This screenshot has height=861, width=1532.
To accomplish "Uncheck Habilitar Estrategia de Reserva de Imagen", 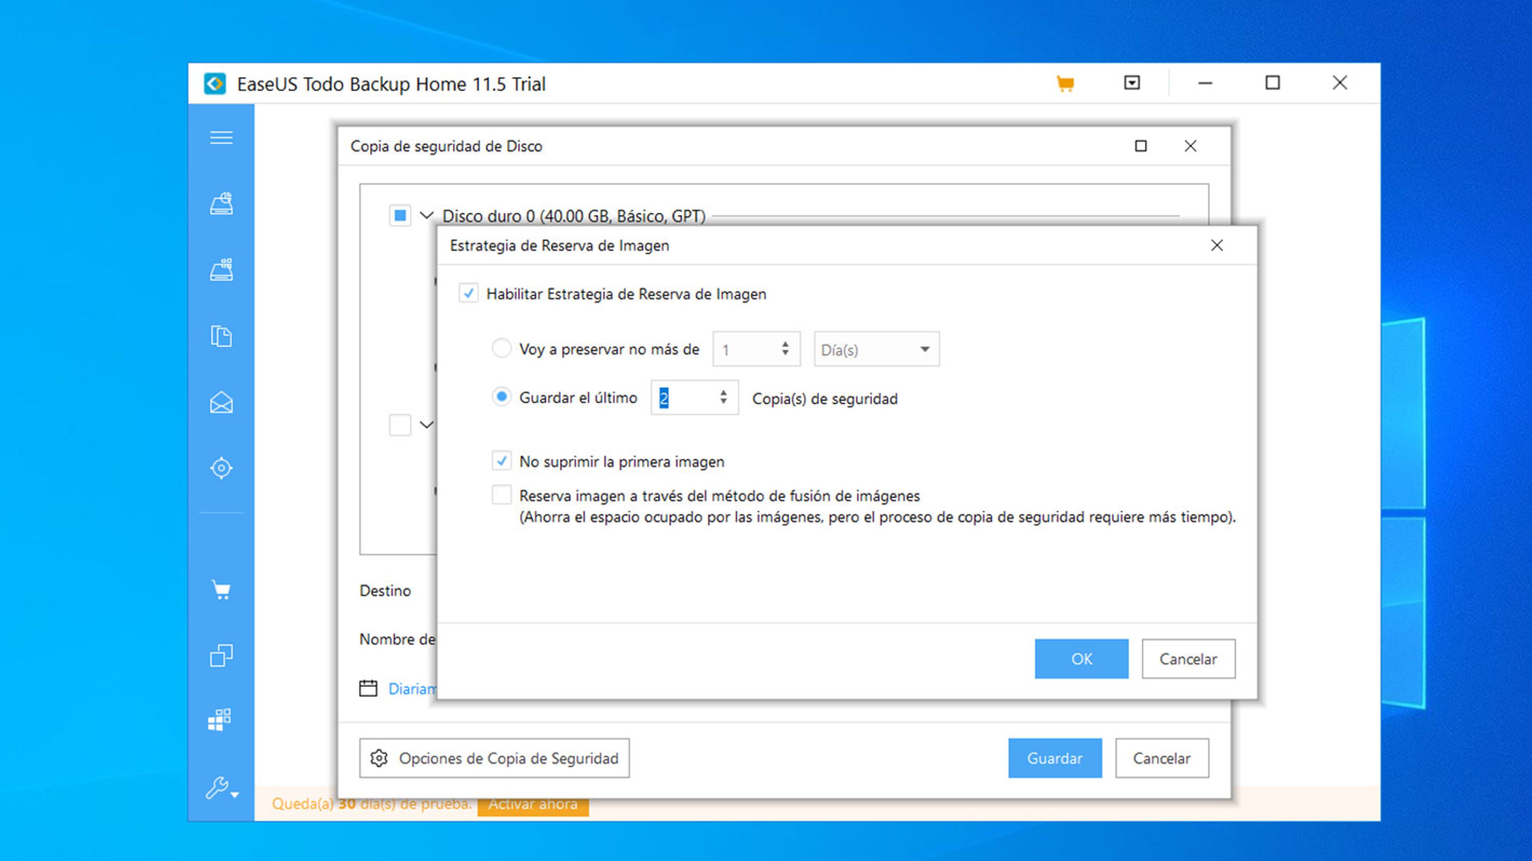I will point(469,293).
